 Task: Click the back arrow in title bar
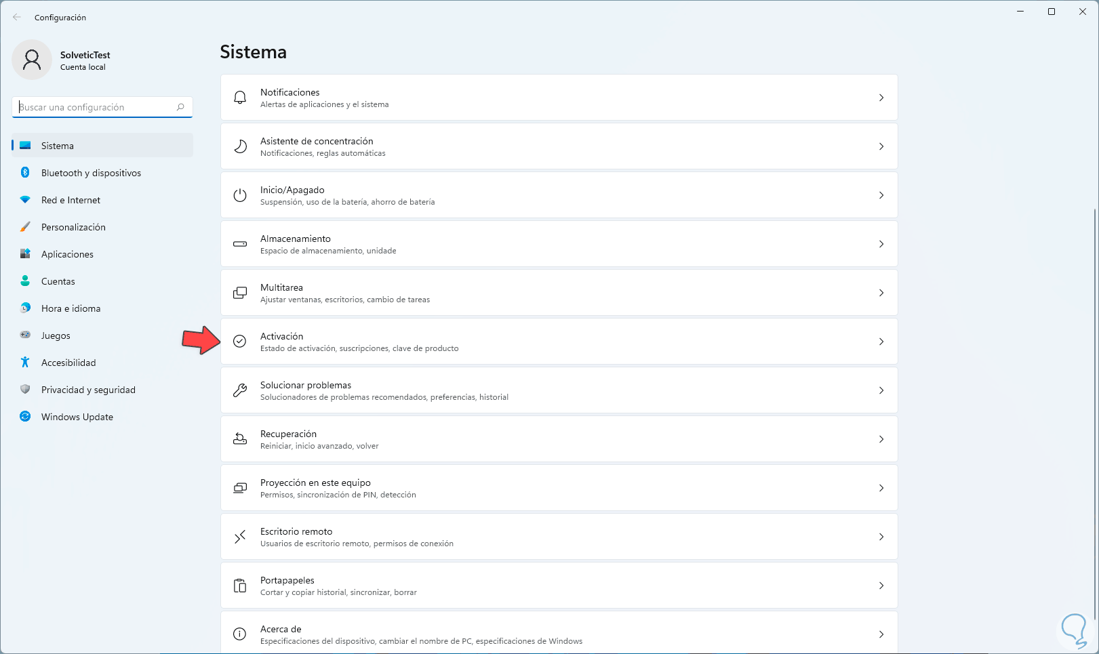[17, 18]
